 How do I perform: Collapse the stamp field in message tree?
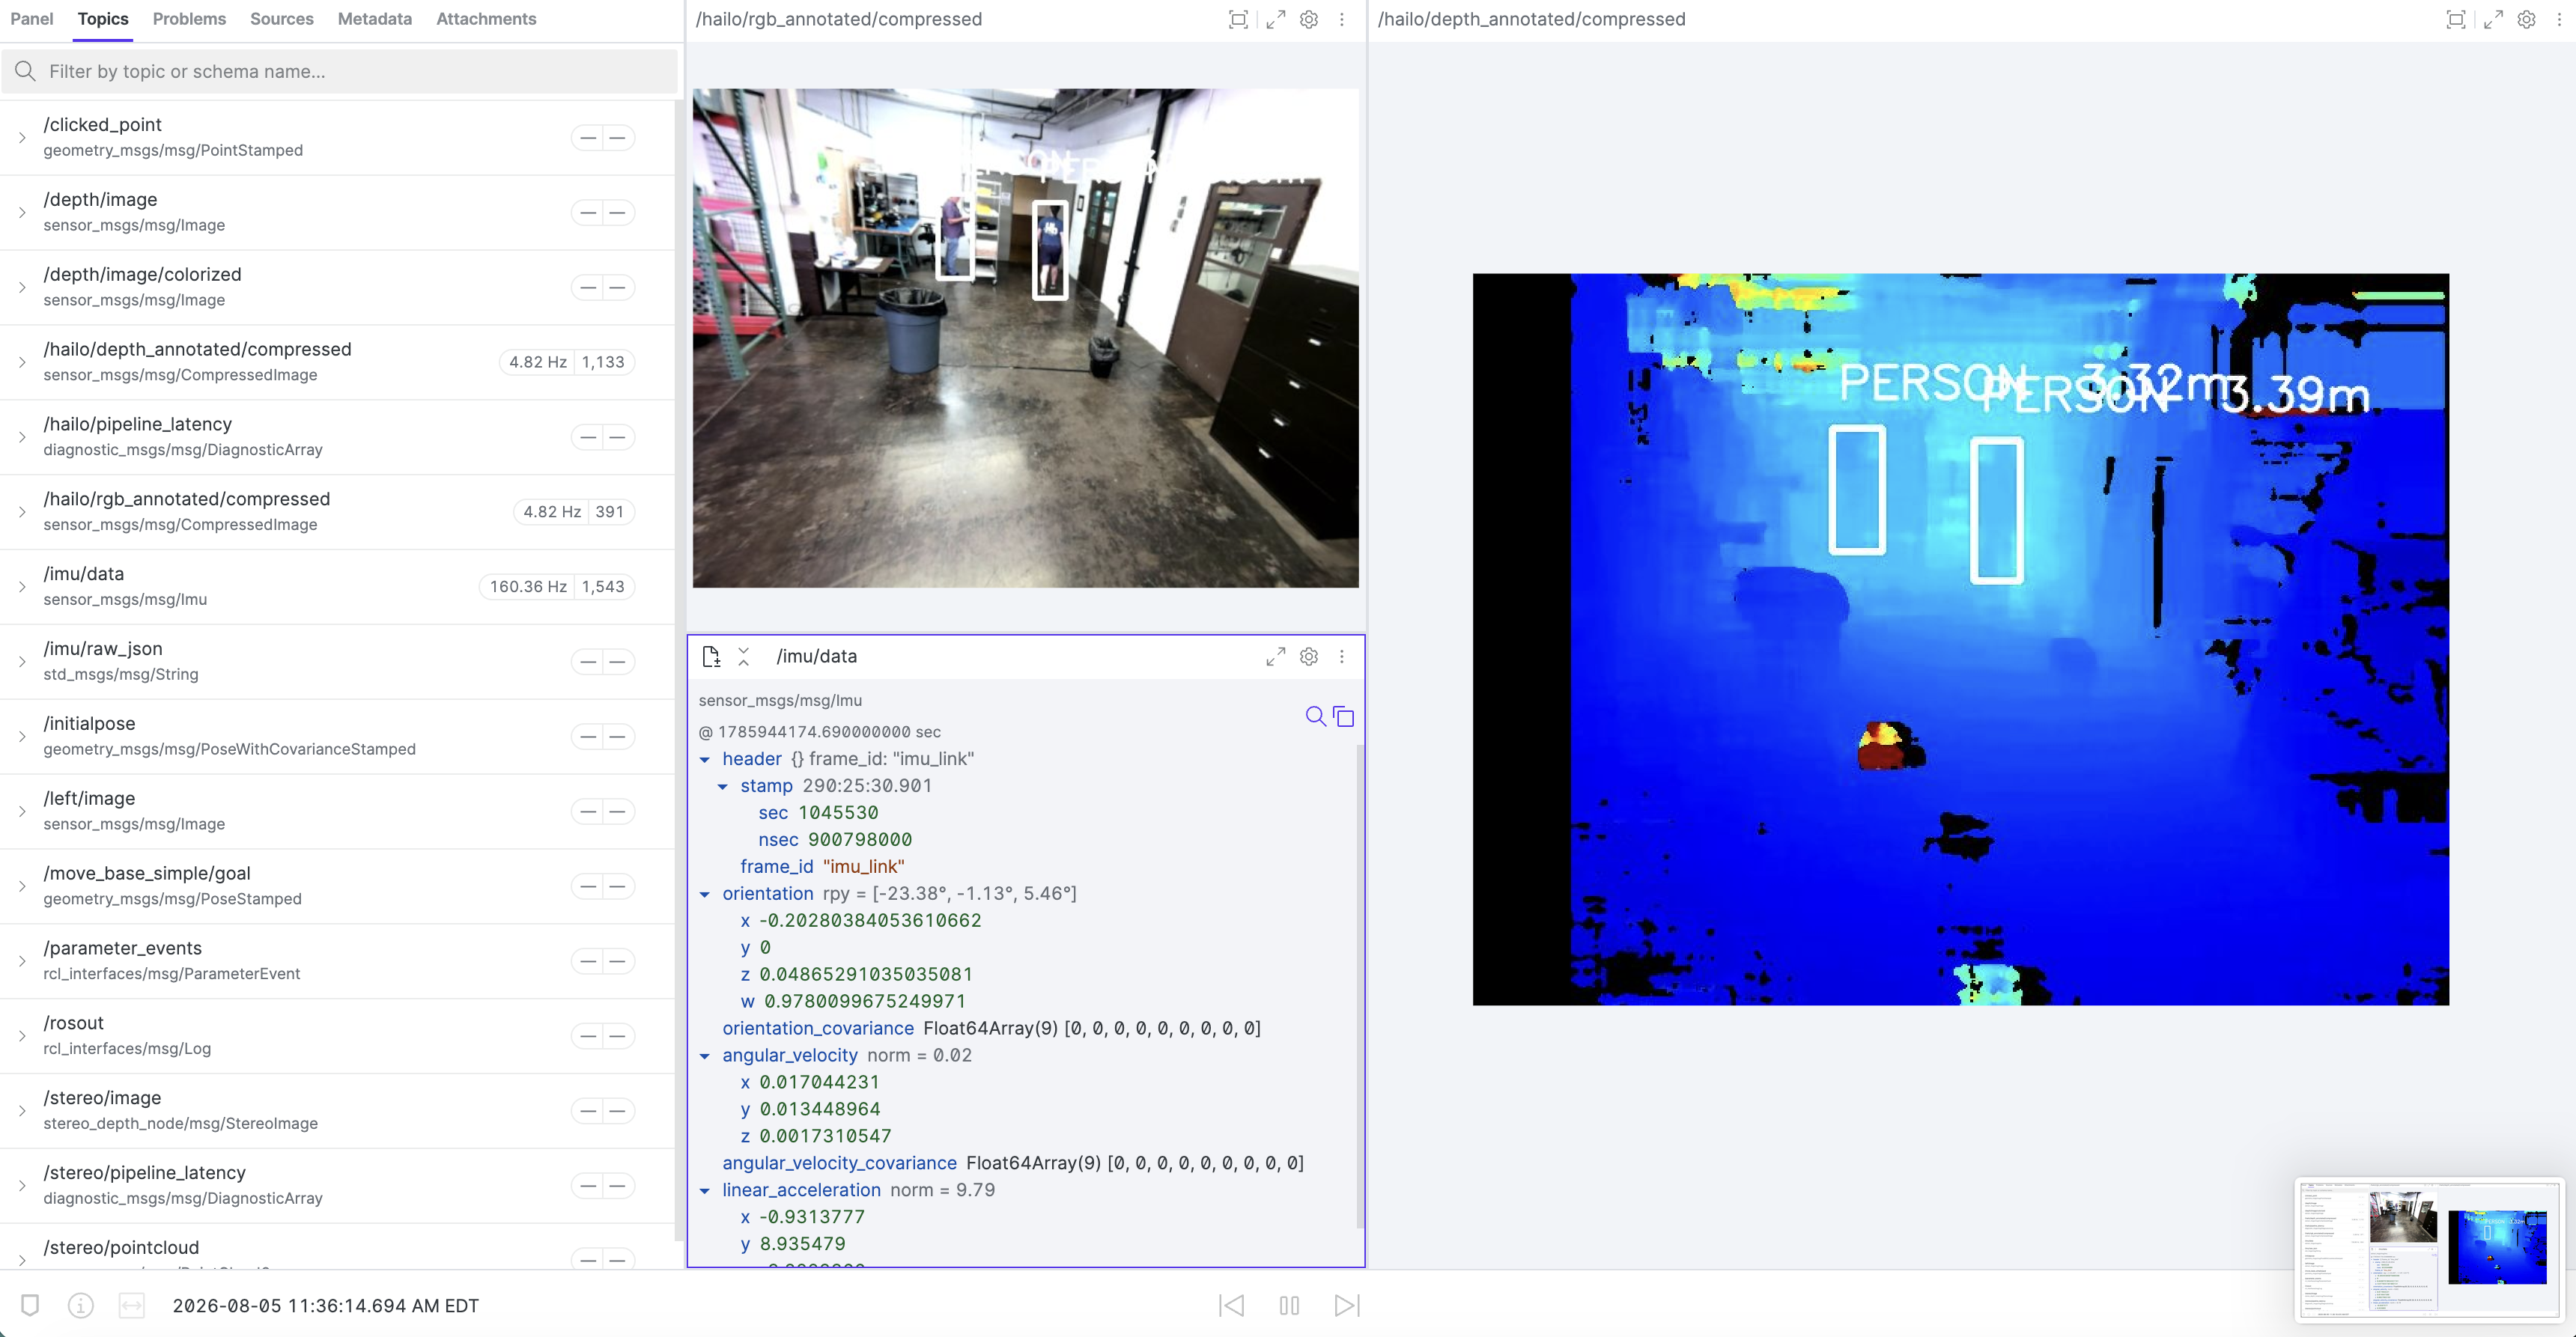(723, 786)
